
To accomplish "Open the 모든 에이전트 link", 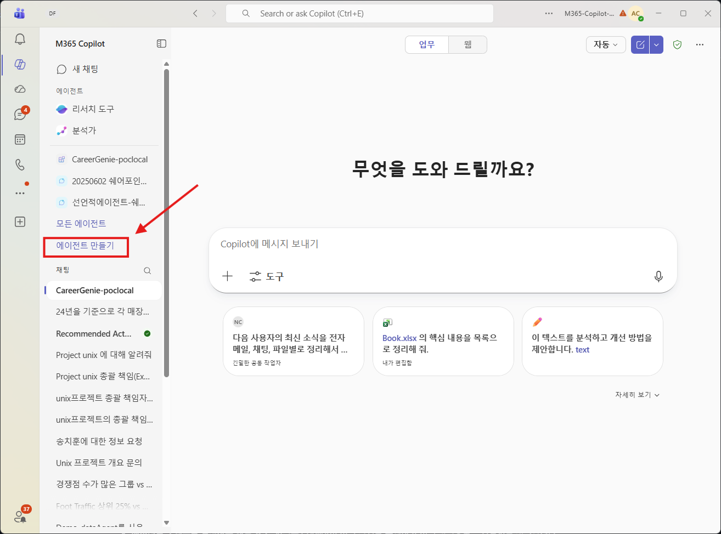I will pyautogui.click(x=81, y=223).
